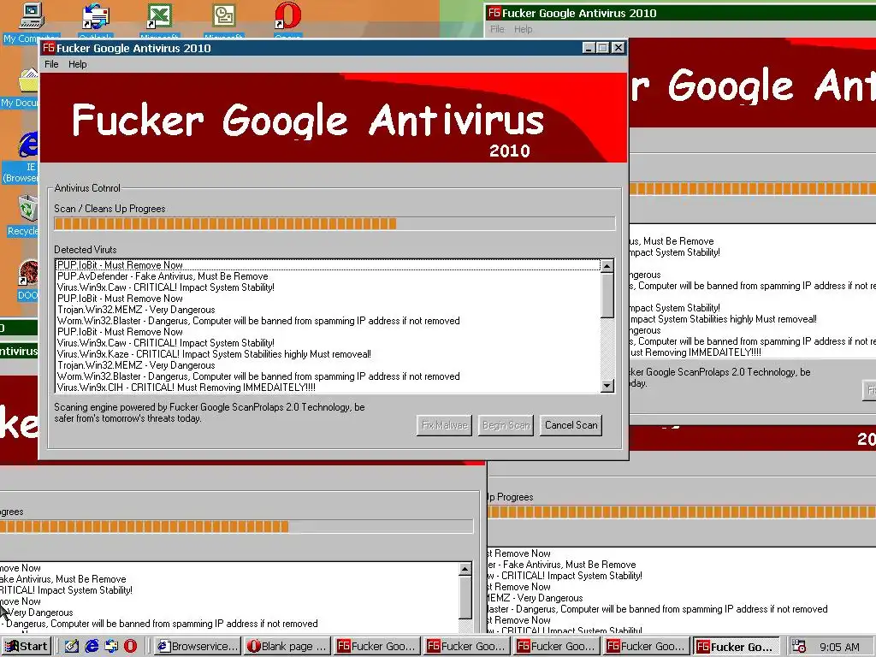876x657 pixels.
Task: Click the pressed Fucker Go... taskbar button
Action: [x=736, y=647]
